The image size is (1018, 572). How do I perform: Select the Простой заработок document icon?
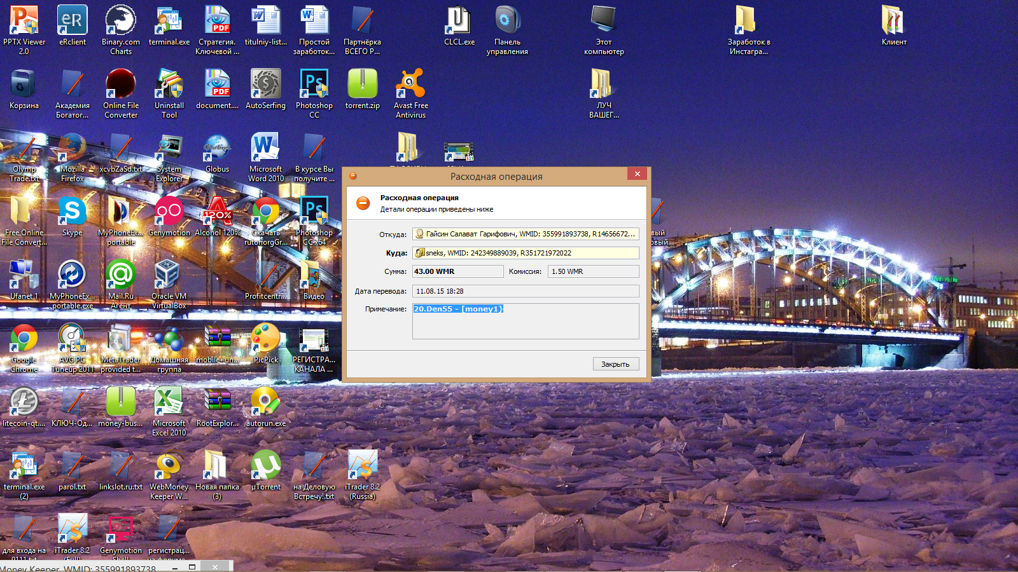click(x=314, y=29)
